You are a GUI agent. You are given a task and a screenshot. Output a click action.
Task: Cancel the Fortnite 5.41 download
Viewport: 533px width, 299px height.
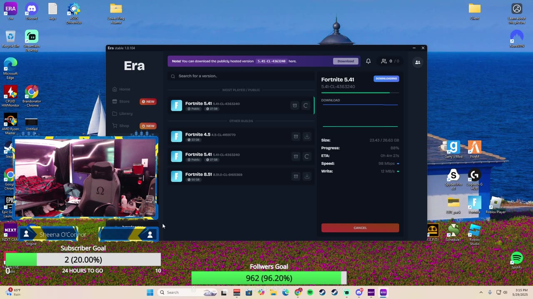click(x=360, y=228)
